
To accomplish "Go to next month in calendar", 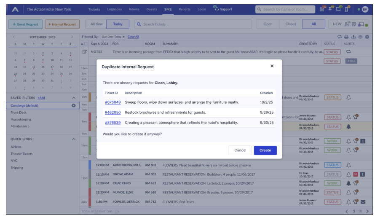I will point(72,37).
